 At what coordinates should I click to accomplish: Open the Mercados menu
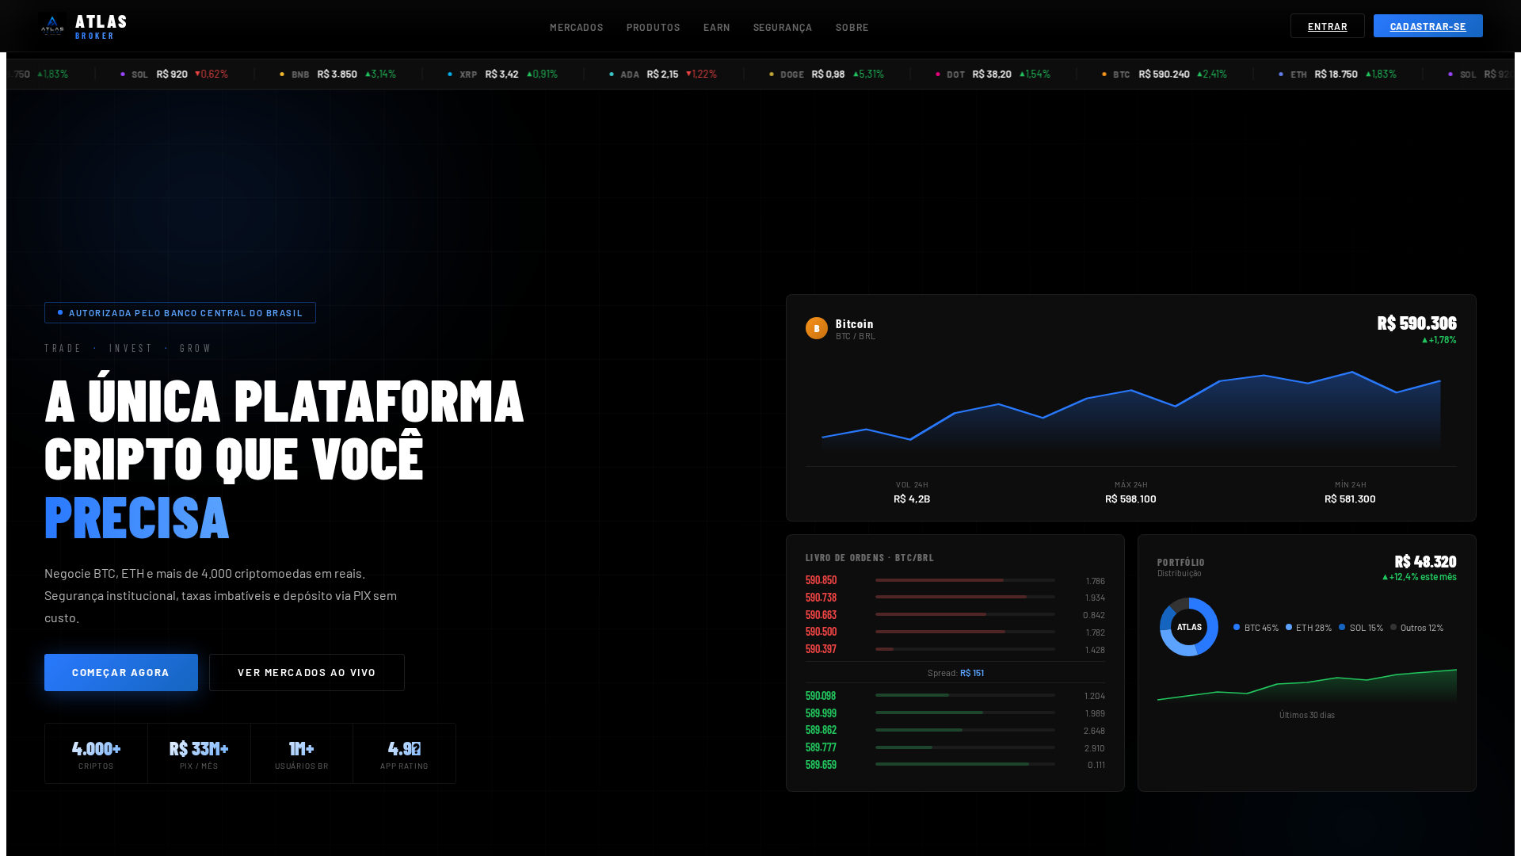tap(577, 27)
